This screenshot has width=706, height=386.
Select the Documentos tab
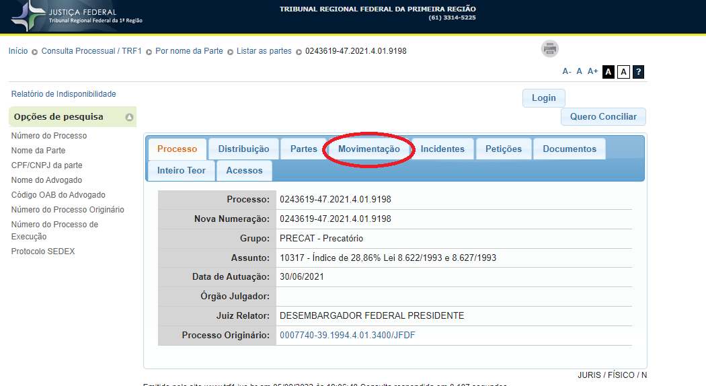pos(569,149)
